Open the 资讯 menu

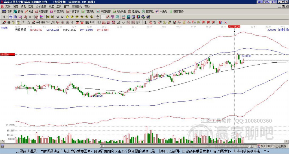pyautogui.click(x=23, y=6)
